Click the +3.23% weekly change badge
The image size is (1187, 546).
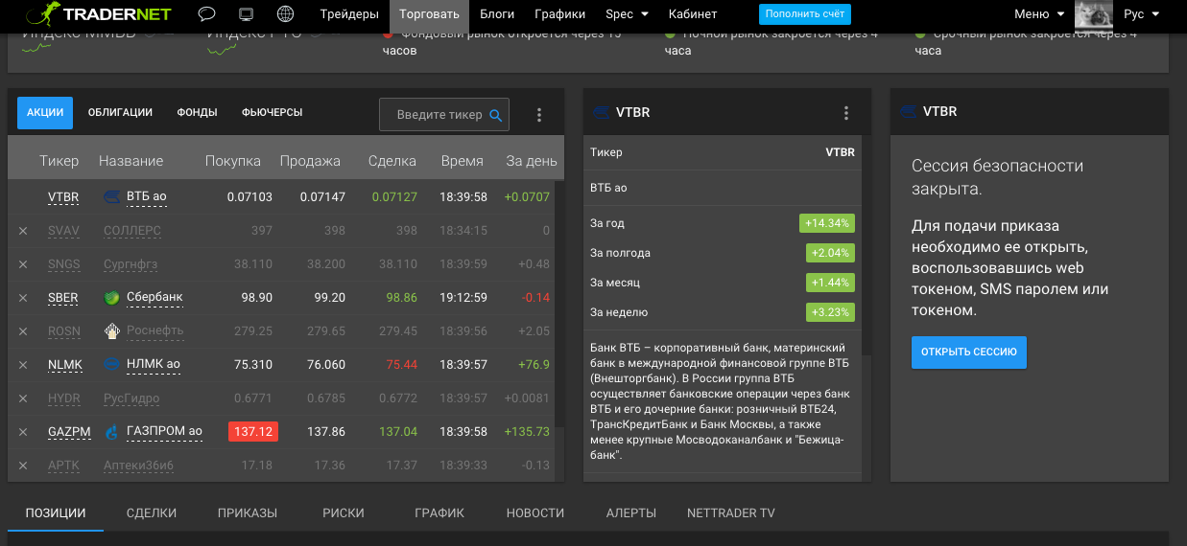[830, 312]
